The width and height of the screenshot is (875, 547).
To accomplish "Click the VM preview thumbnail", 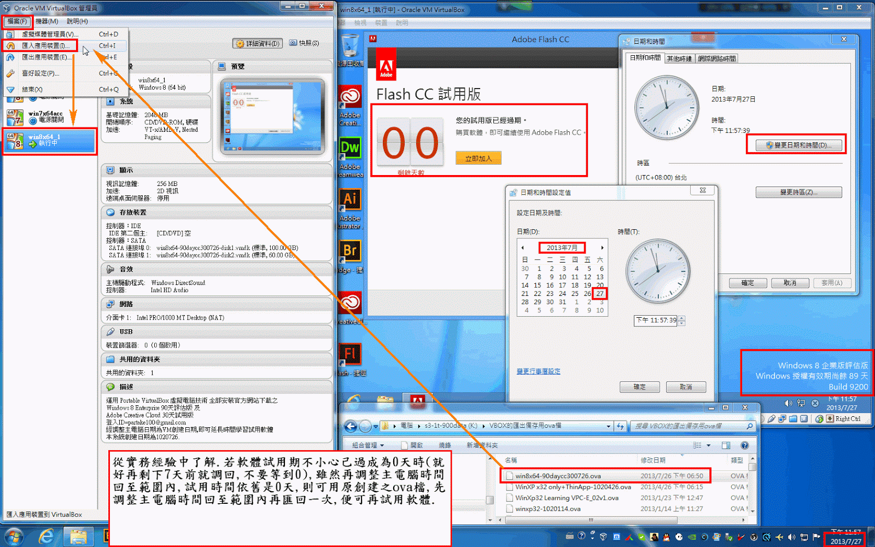I will 272,117.
